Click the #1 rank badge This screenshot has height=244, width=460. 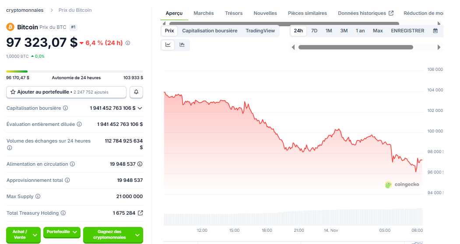tap(73, 27)
